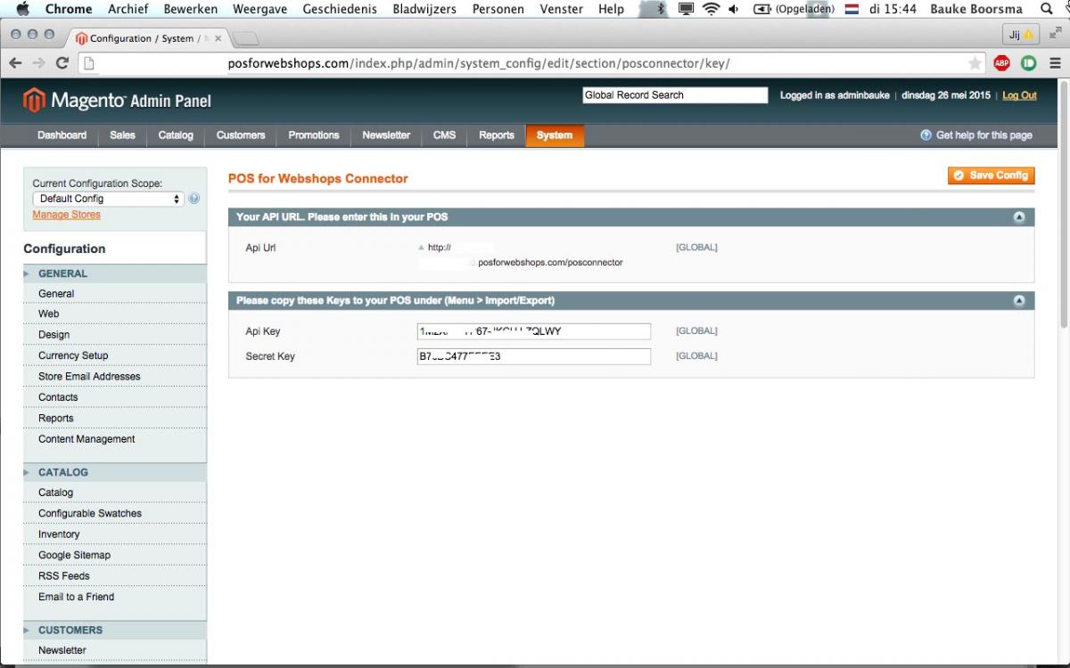Close the Configuration / System tab

218,39
